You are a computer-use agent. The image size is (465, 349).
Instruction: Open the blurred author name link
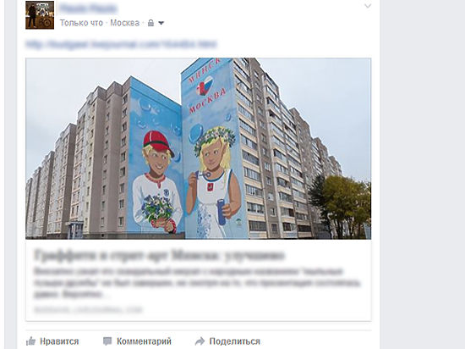tap(88, 8)
